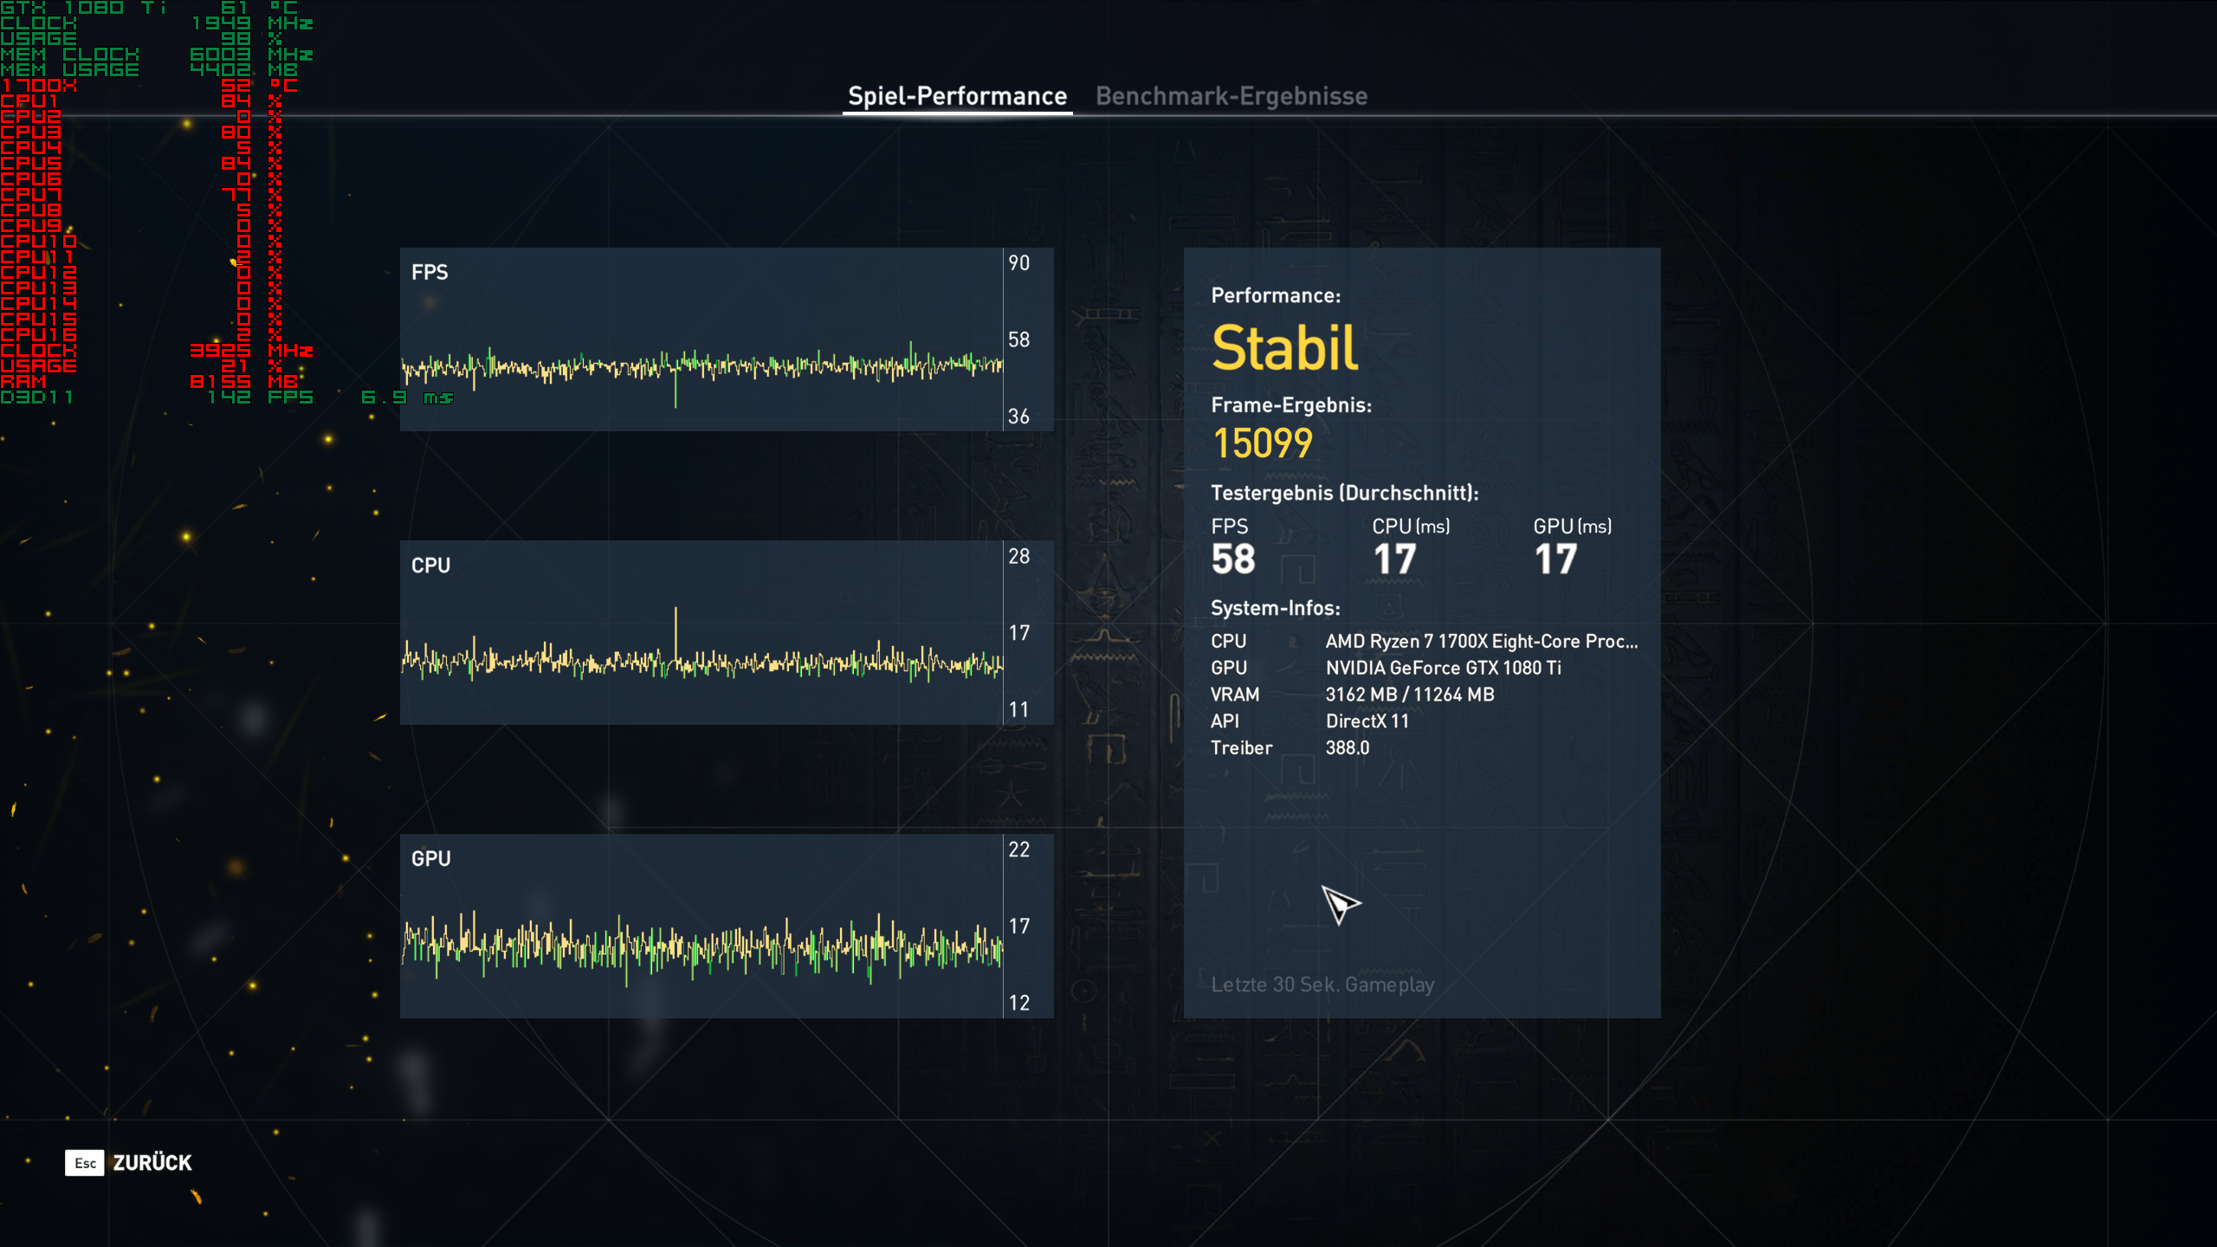Click the average FPS value 58
Viewport: 2217px width, 1247px height.
(x=1233, y=559)
